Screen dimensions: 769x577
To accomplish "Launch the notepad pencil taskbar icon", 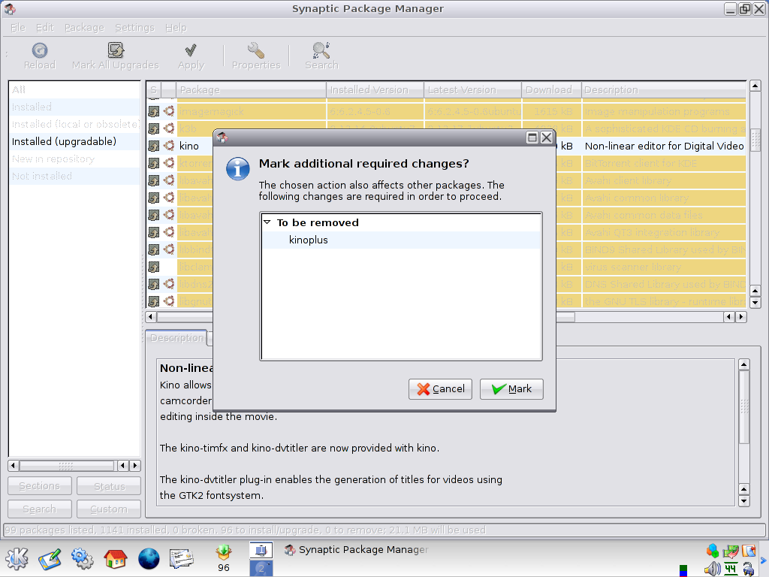I will click(50, 558).
